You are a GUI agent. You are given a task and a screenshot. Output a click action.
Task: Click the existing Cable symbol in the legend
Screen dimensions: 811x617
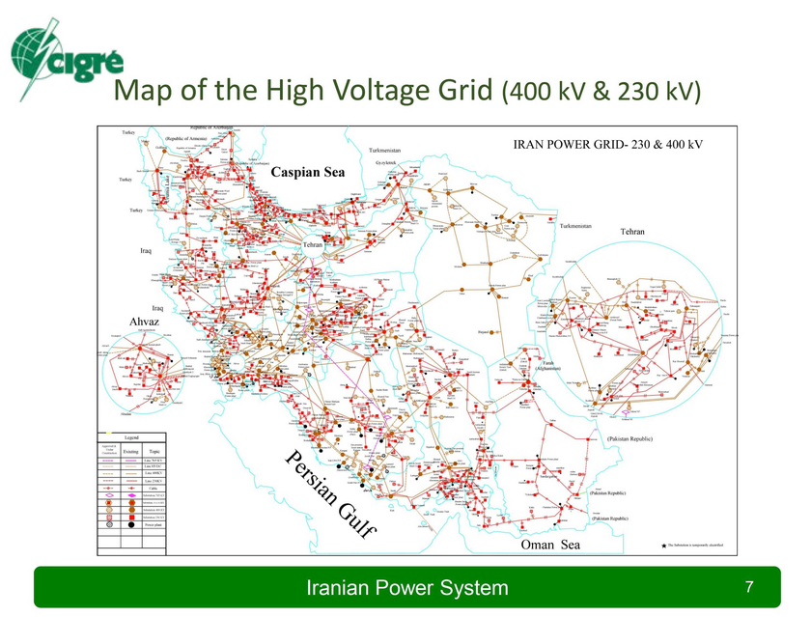tap(133, 488)
